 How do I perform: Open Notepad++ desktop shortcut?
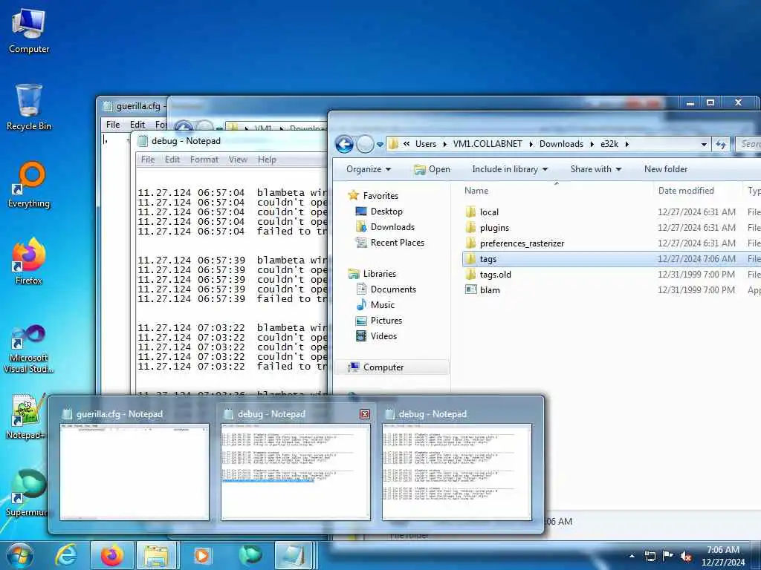27,416
